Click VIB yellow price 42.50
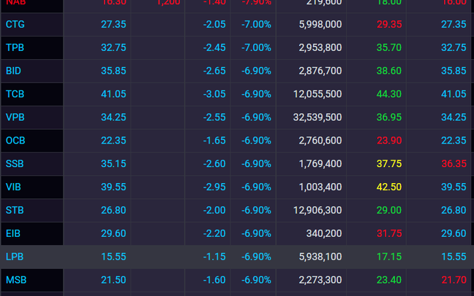 pyautogui.click(x=389, y=187)
